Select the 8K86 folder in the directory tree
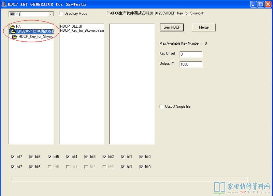 (31, 31)
